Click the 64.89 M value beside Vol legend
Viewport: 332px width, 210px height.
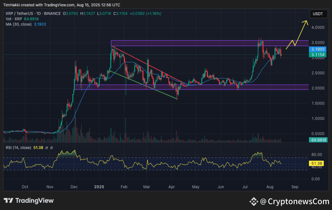[x=31, y=19]
